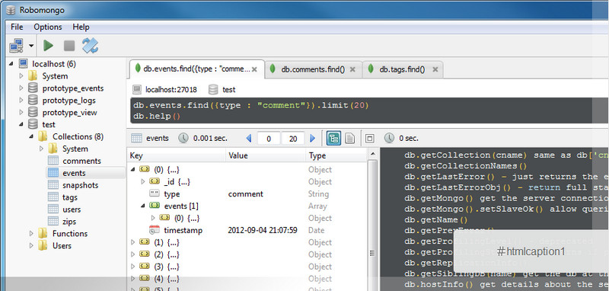The width and height of the screenshot is (609, 291).
Task: Collapse the localhost (6) server node
Action: coord(11,64)
